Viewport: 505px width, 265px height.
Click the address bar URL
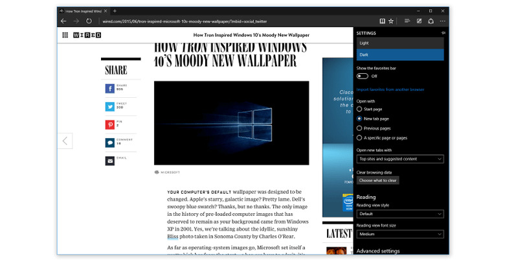pos(185,21)
